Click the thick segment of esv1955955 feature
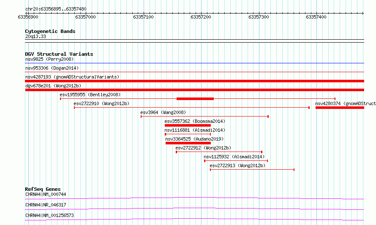This screenshot has width=376, height=225. 195,99
